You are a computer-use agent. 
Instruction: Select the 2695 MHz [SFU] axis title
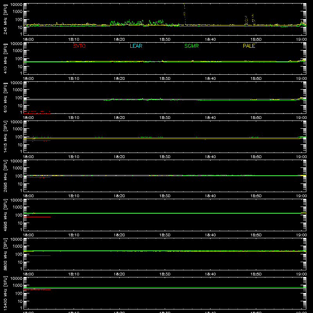click(5, 176)
